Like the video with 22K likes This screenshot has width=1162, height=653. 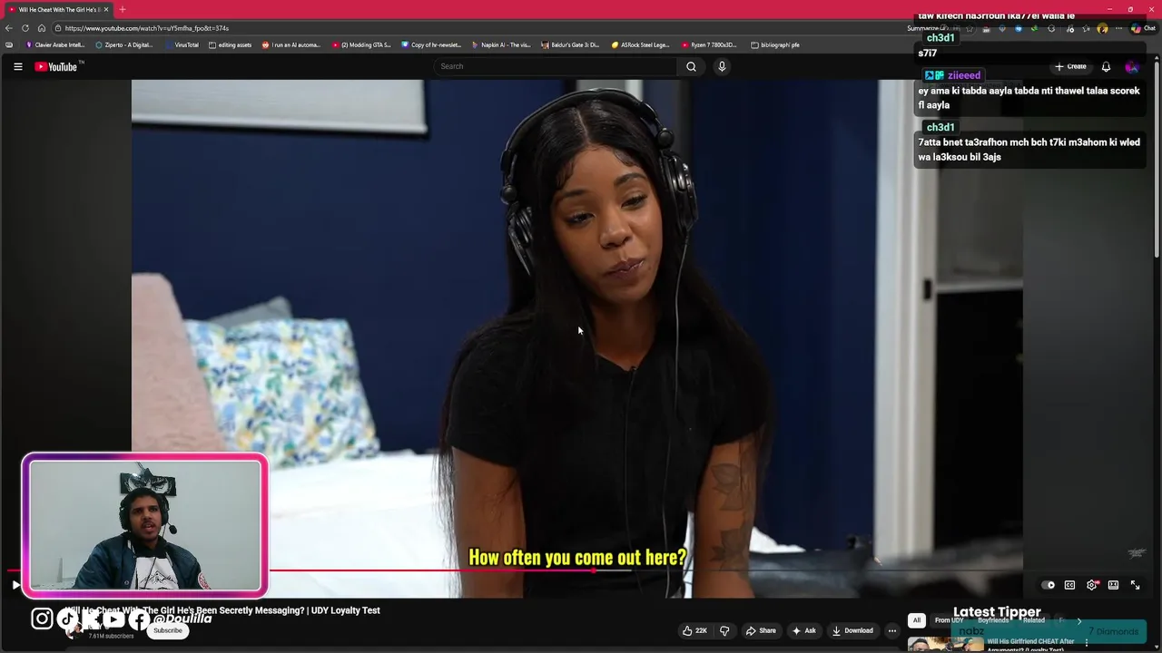pos(695,630)
